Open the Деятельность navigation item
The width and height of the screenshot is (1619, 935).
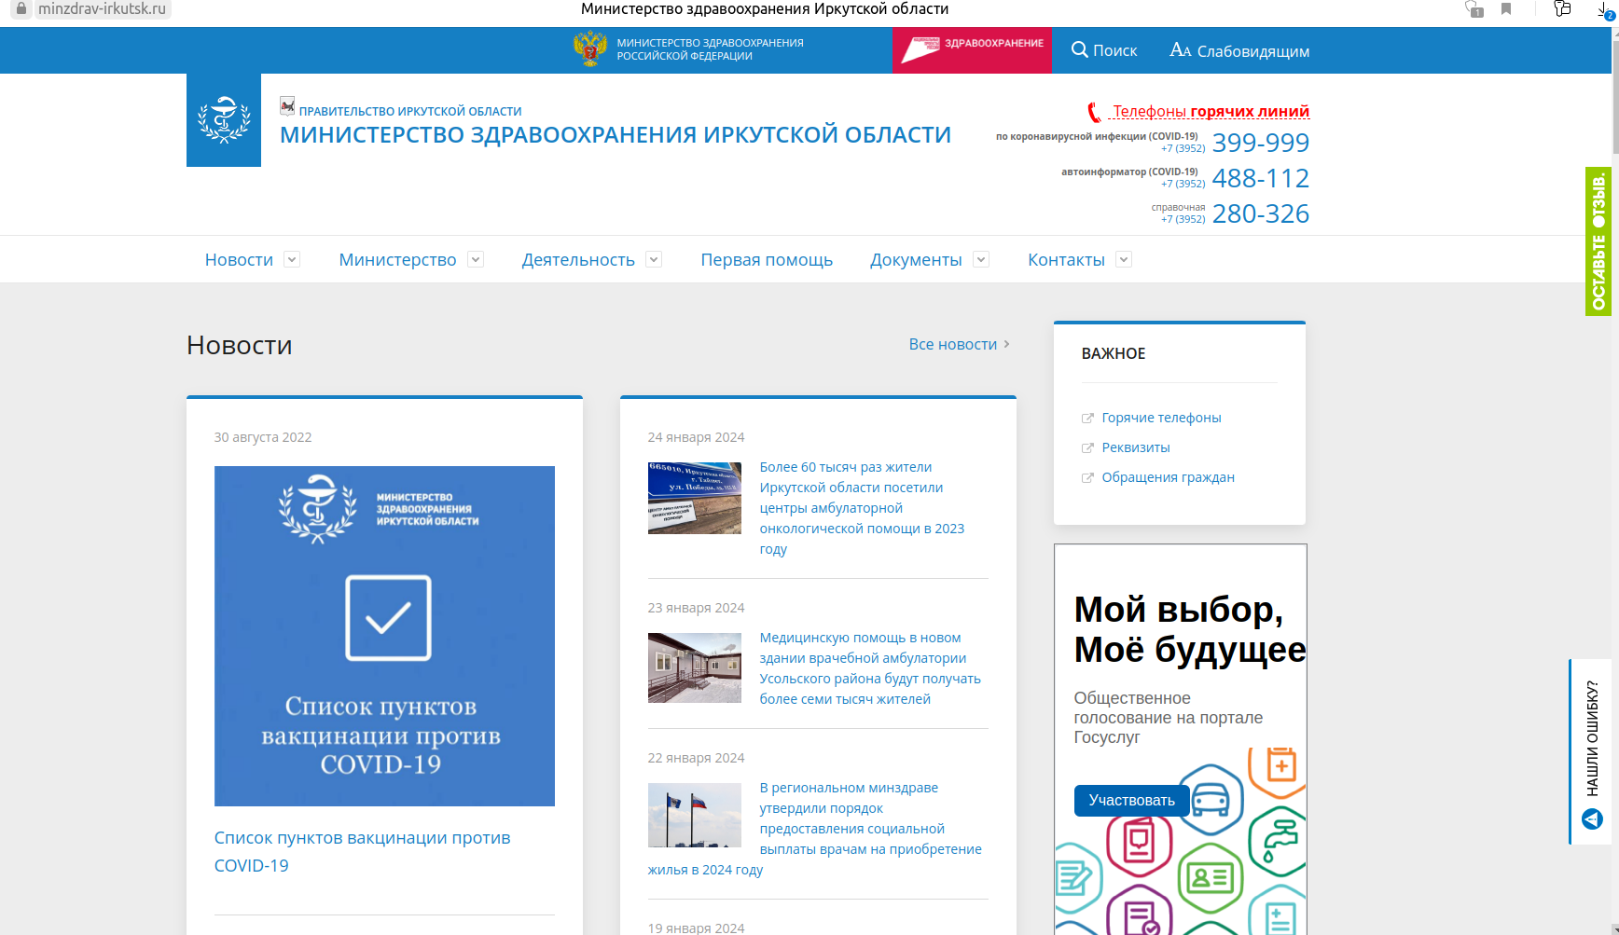pos(578,260)
